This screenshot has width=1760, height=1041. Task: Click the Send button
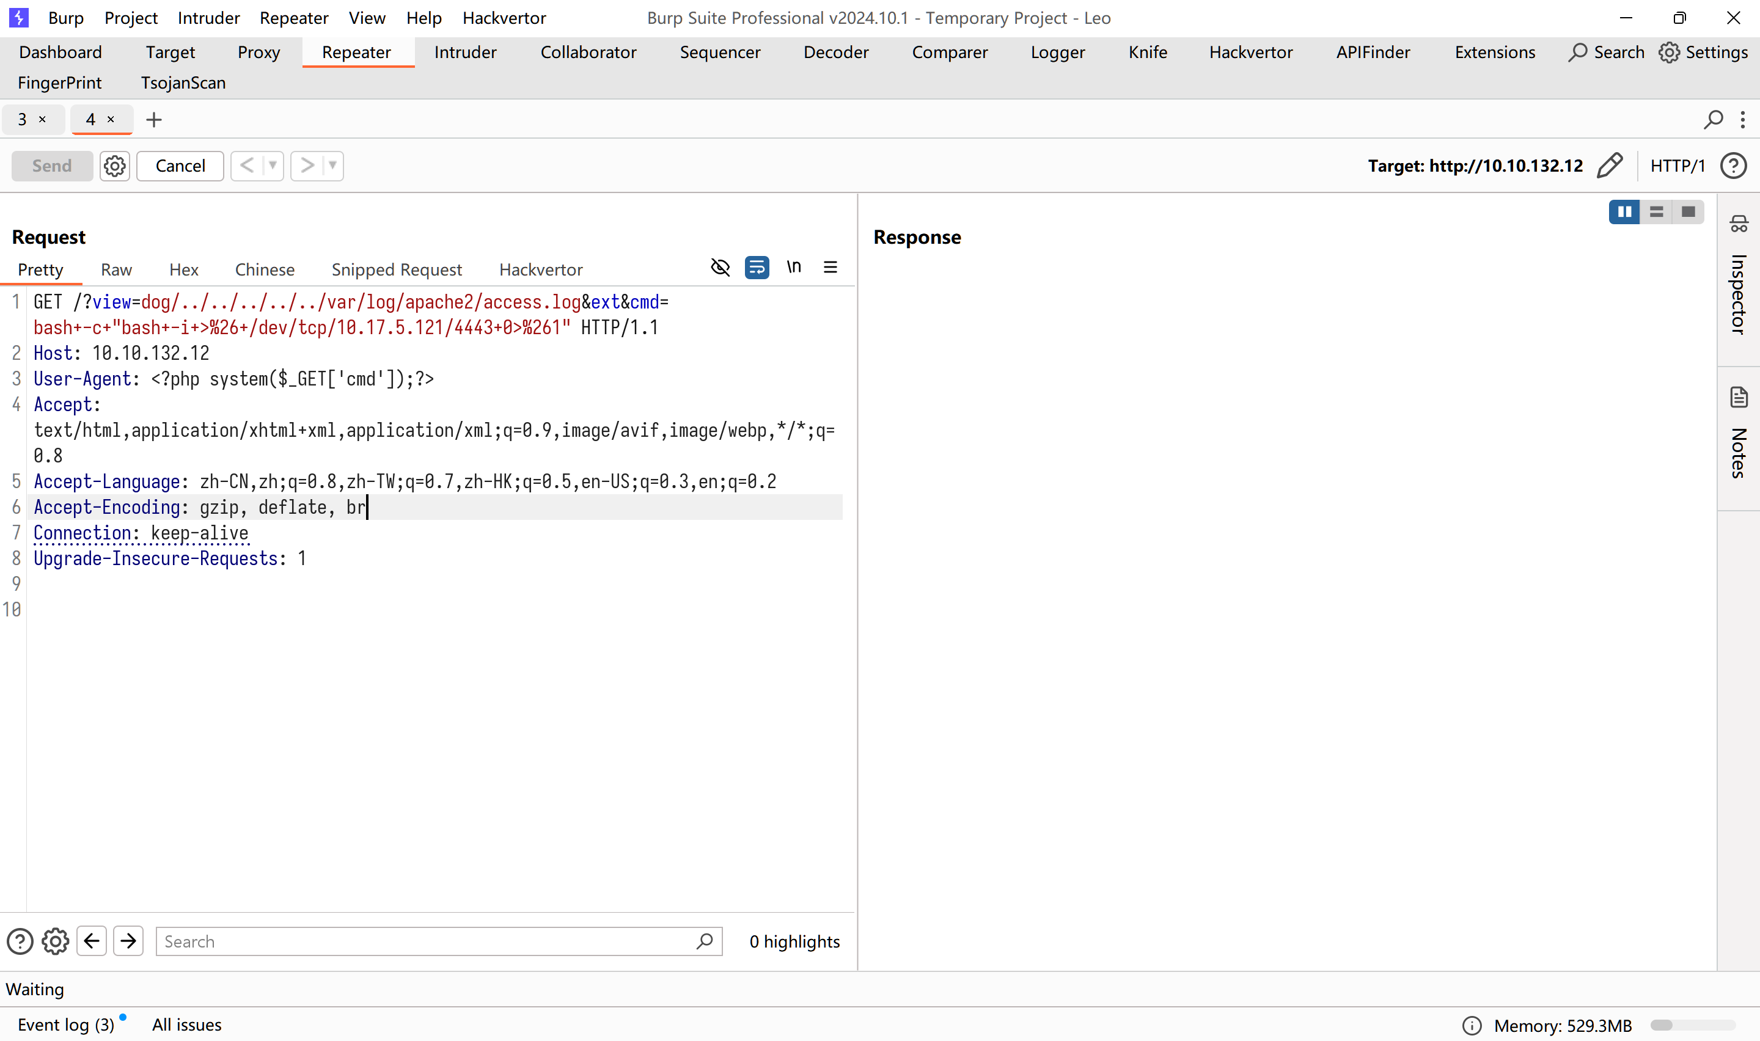pyautogui.click(x=52, y=166)
